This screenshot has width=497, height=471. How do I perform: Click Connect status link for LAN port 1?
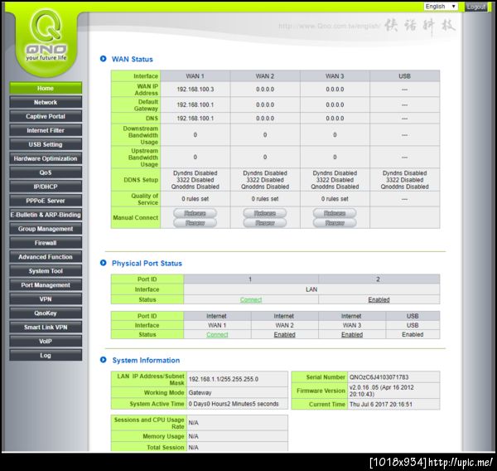click(251, 299)
